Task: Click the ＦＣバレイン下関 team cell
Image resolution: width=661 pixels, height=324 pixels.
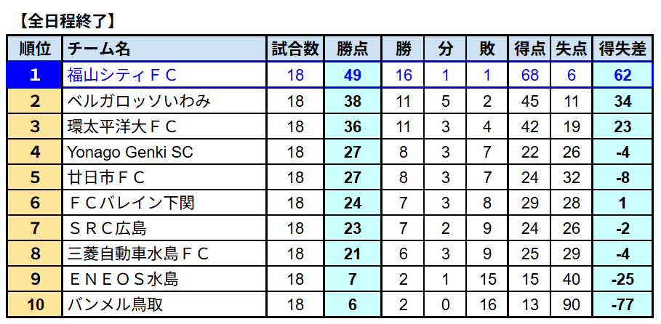Action: coord(131,203)
